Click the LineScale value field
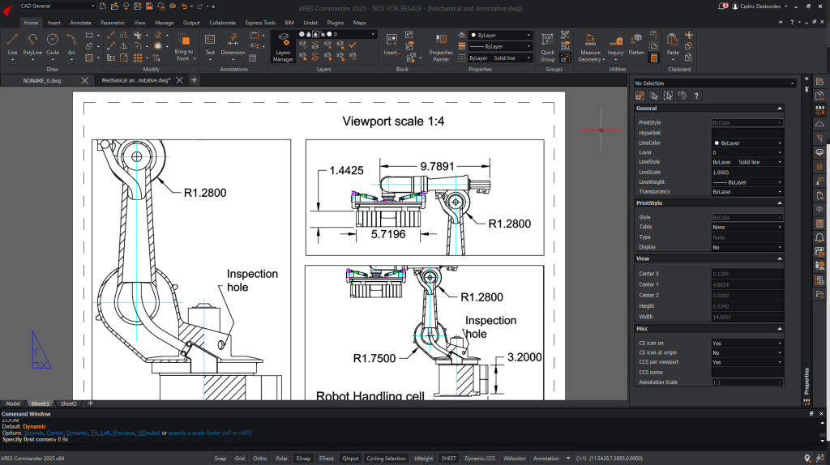This screenshot has width=830, height=465. point(747,173)
